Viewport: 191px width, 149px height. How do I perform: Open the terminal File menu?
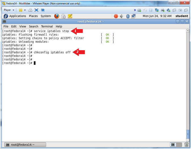click(6, 26)
